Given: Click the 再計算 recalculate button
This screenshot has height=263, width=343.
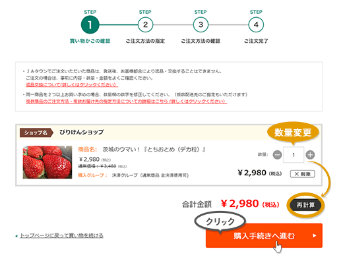Looking at the screenshot, I should [x=305, y=205].
